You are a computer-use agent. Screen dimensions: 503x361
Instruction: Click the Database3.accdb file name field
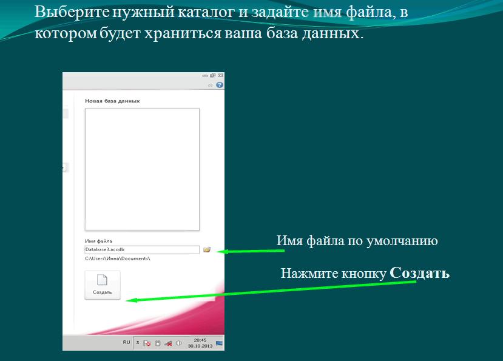coord(141,249)
